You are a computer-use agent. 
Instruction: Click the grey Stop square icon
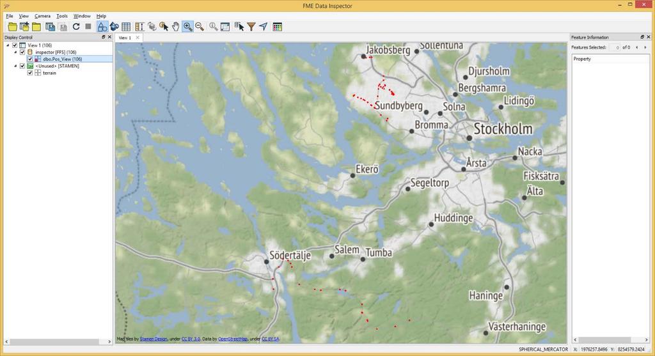[88, 26]
